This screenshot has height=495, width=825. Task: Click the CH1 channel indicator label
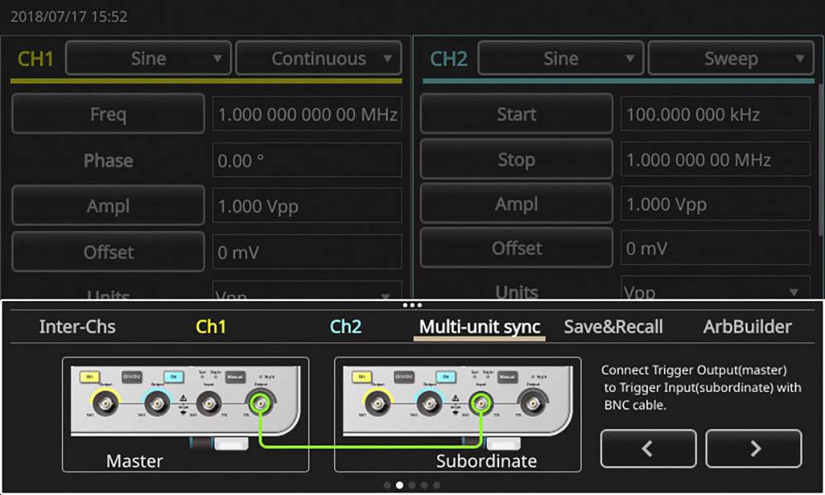(x=35, y=58)
